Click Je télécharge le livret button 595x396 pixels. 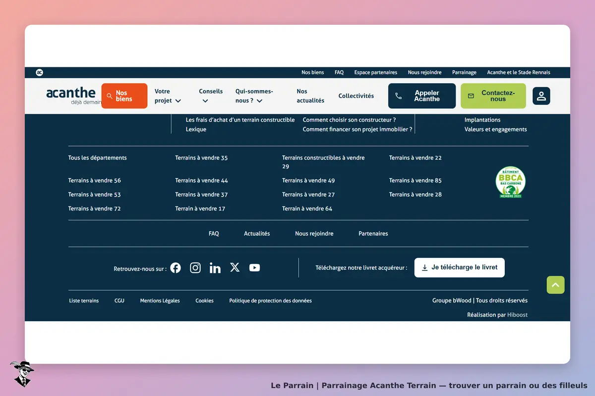coord(460,267)
